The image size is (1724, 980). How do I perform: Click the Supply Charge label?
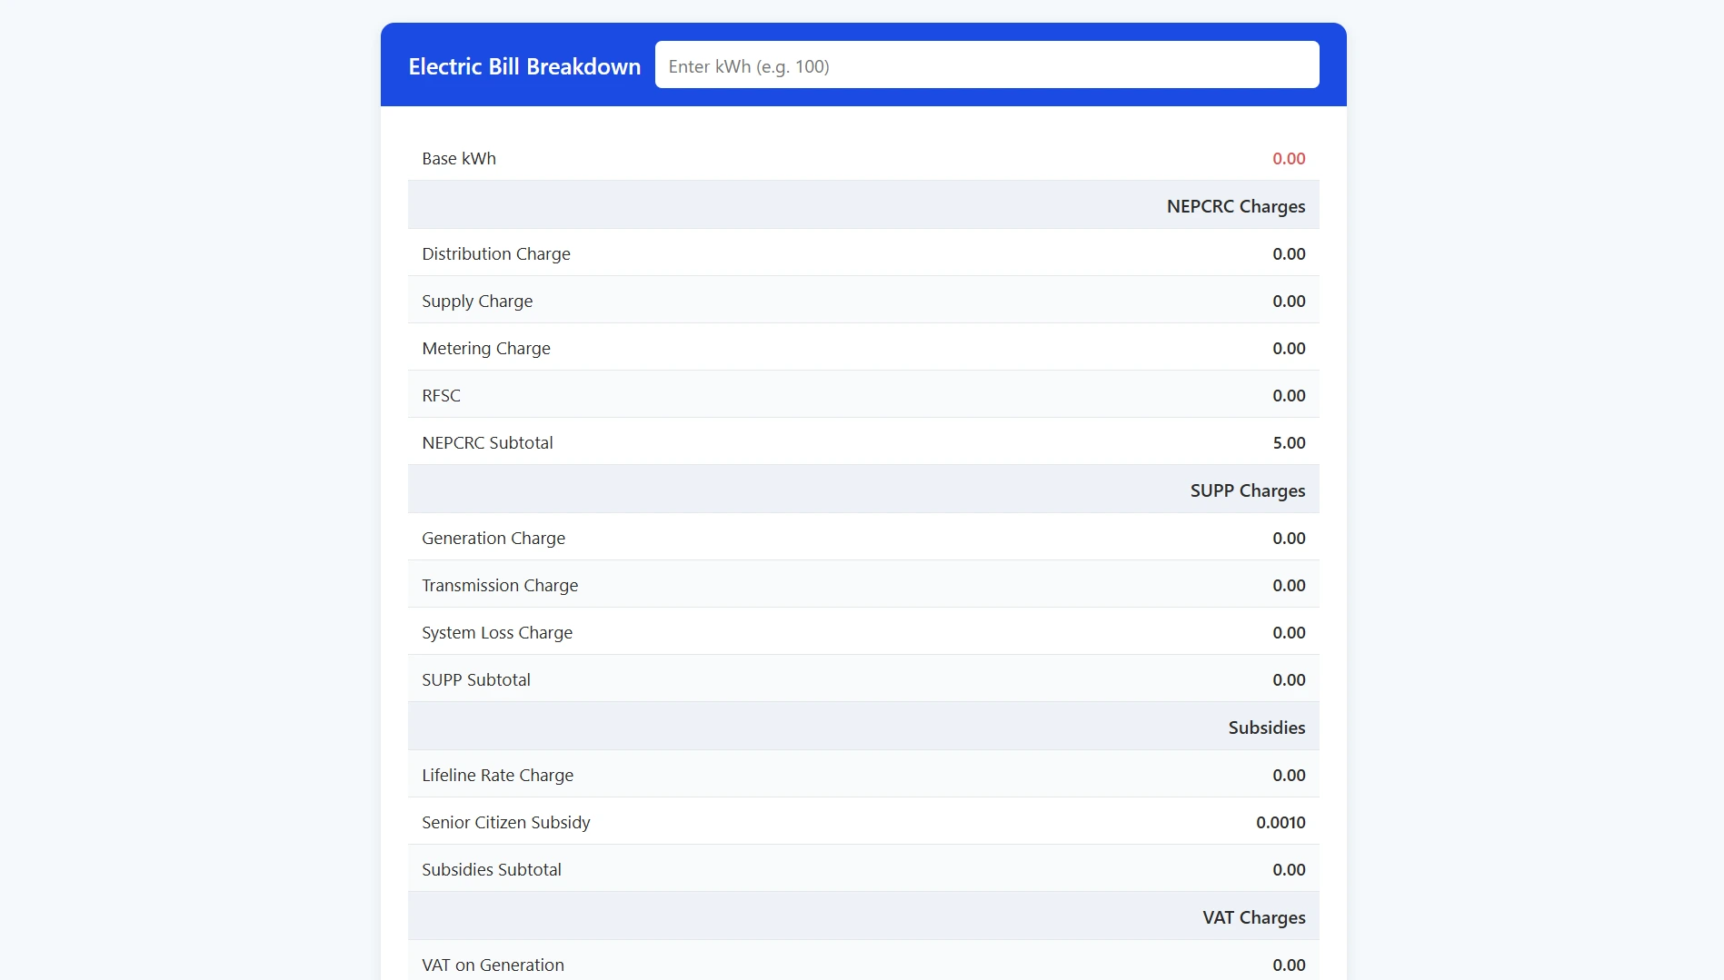[x=477, y=302]
